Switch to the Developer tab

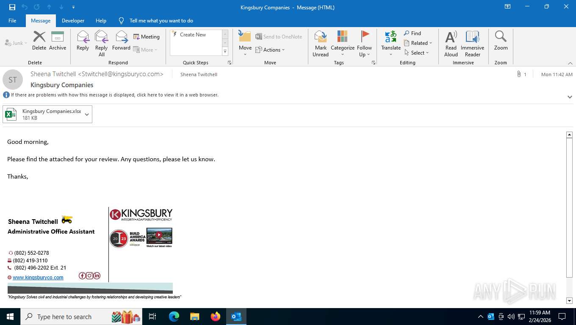click(x=73, y=20)
